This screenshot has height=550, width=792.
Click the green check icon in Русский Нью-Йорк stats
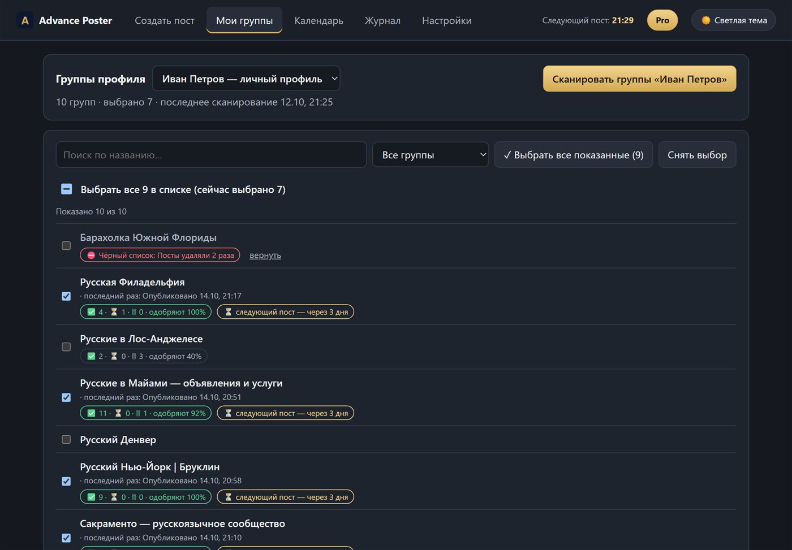pyautogui.click(x=91, y=497)
